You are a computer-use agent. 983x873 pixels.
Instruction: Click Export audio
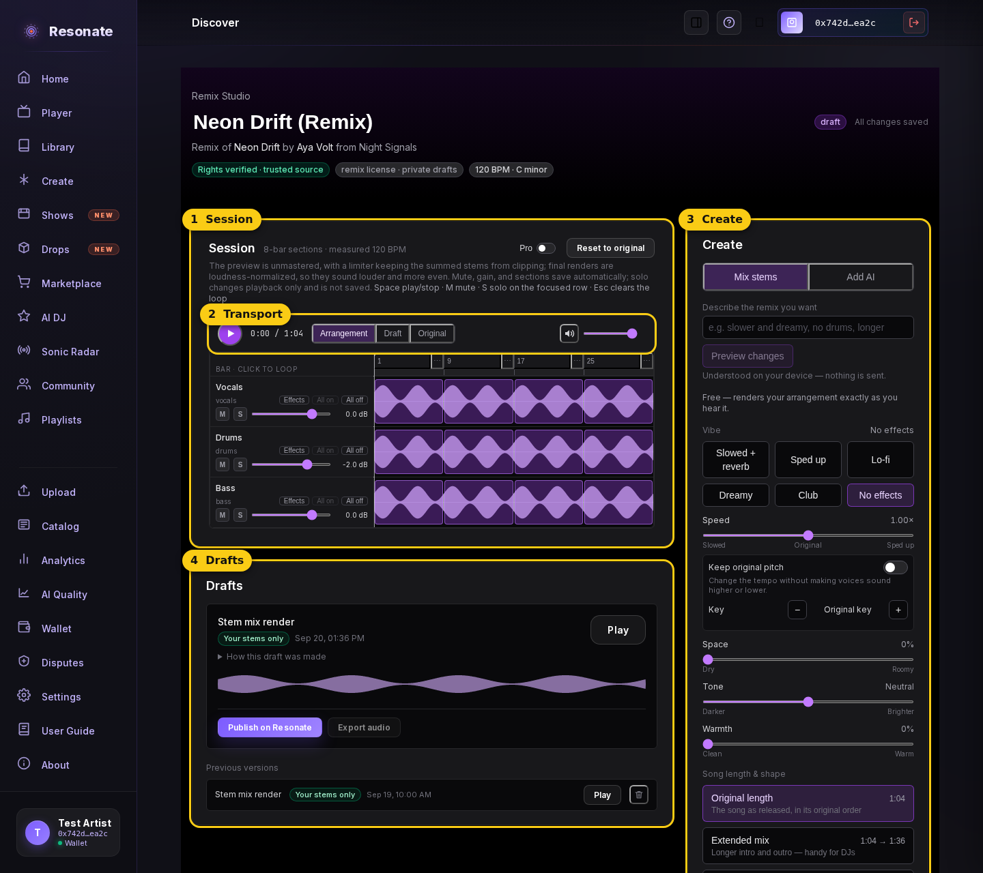point(364,728)
